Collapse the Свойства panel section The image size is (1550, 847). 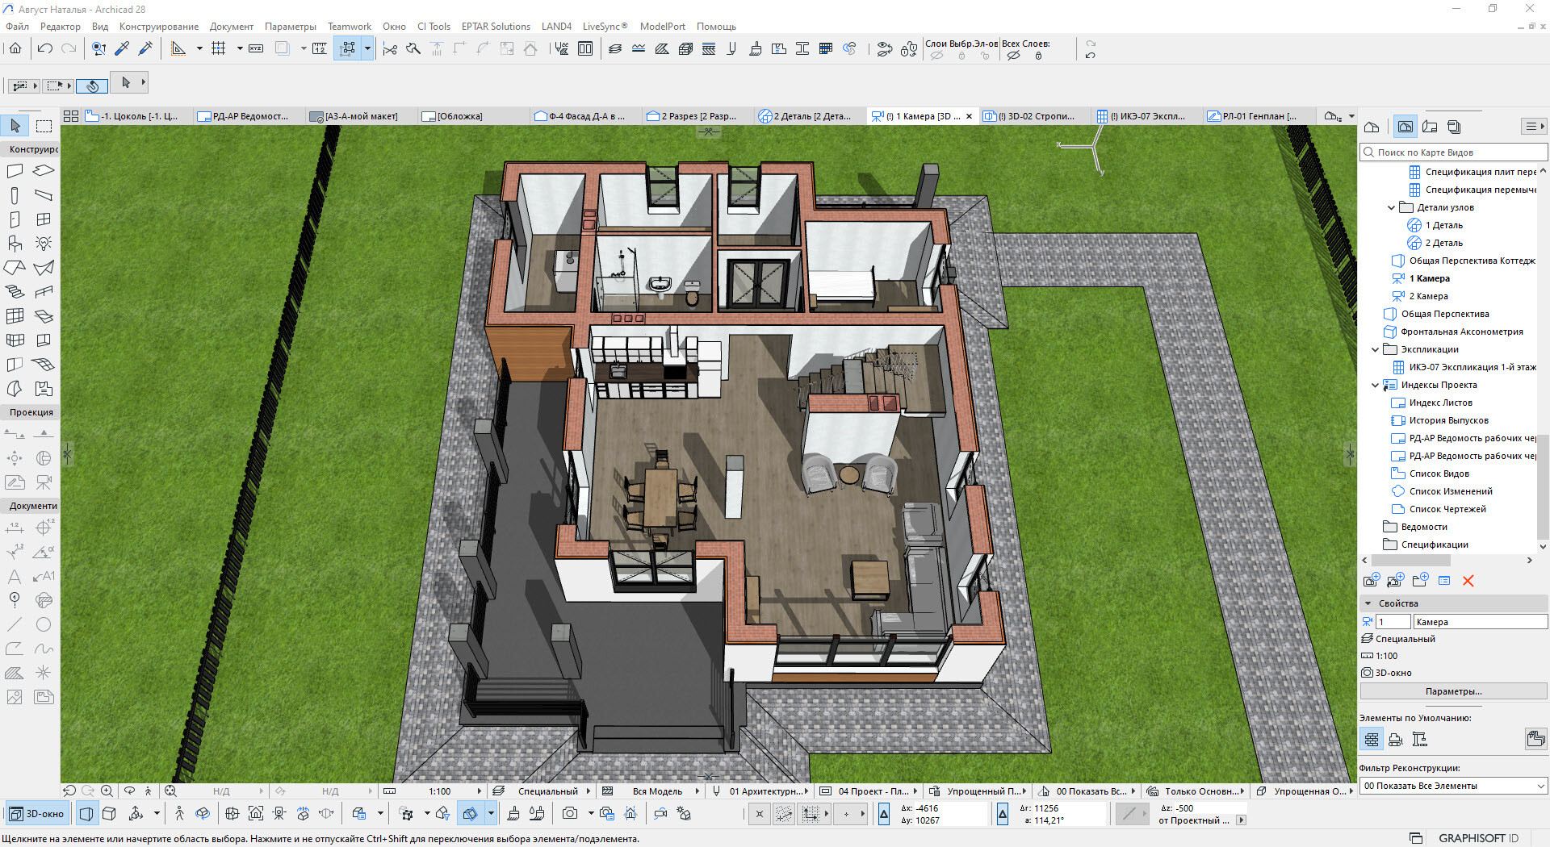coord(1368,603)
